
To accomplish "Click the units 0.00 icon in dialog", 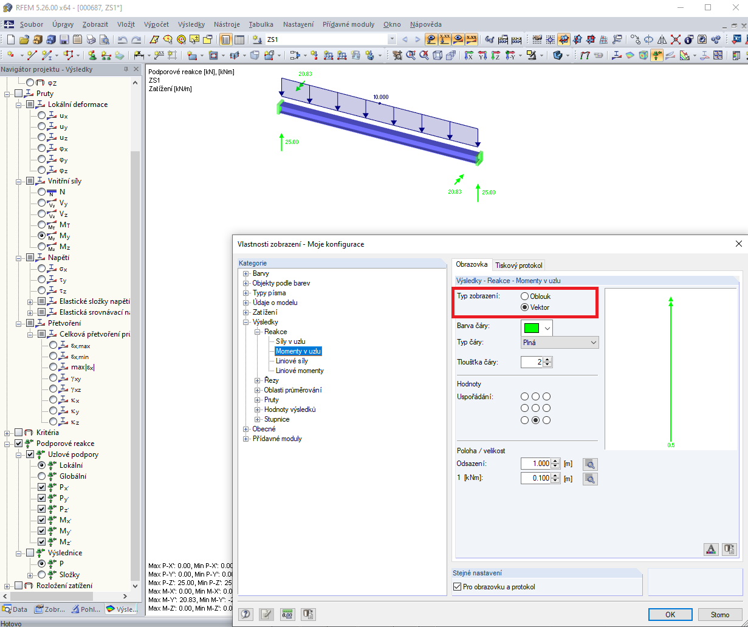I will 287,614.
